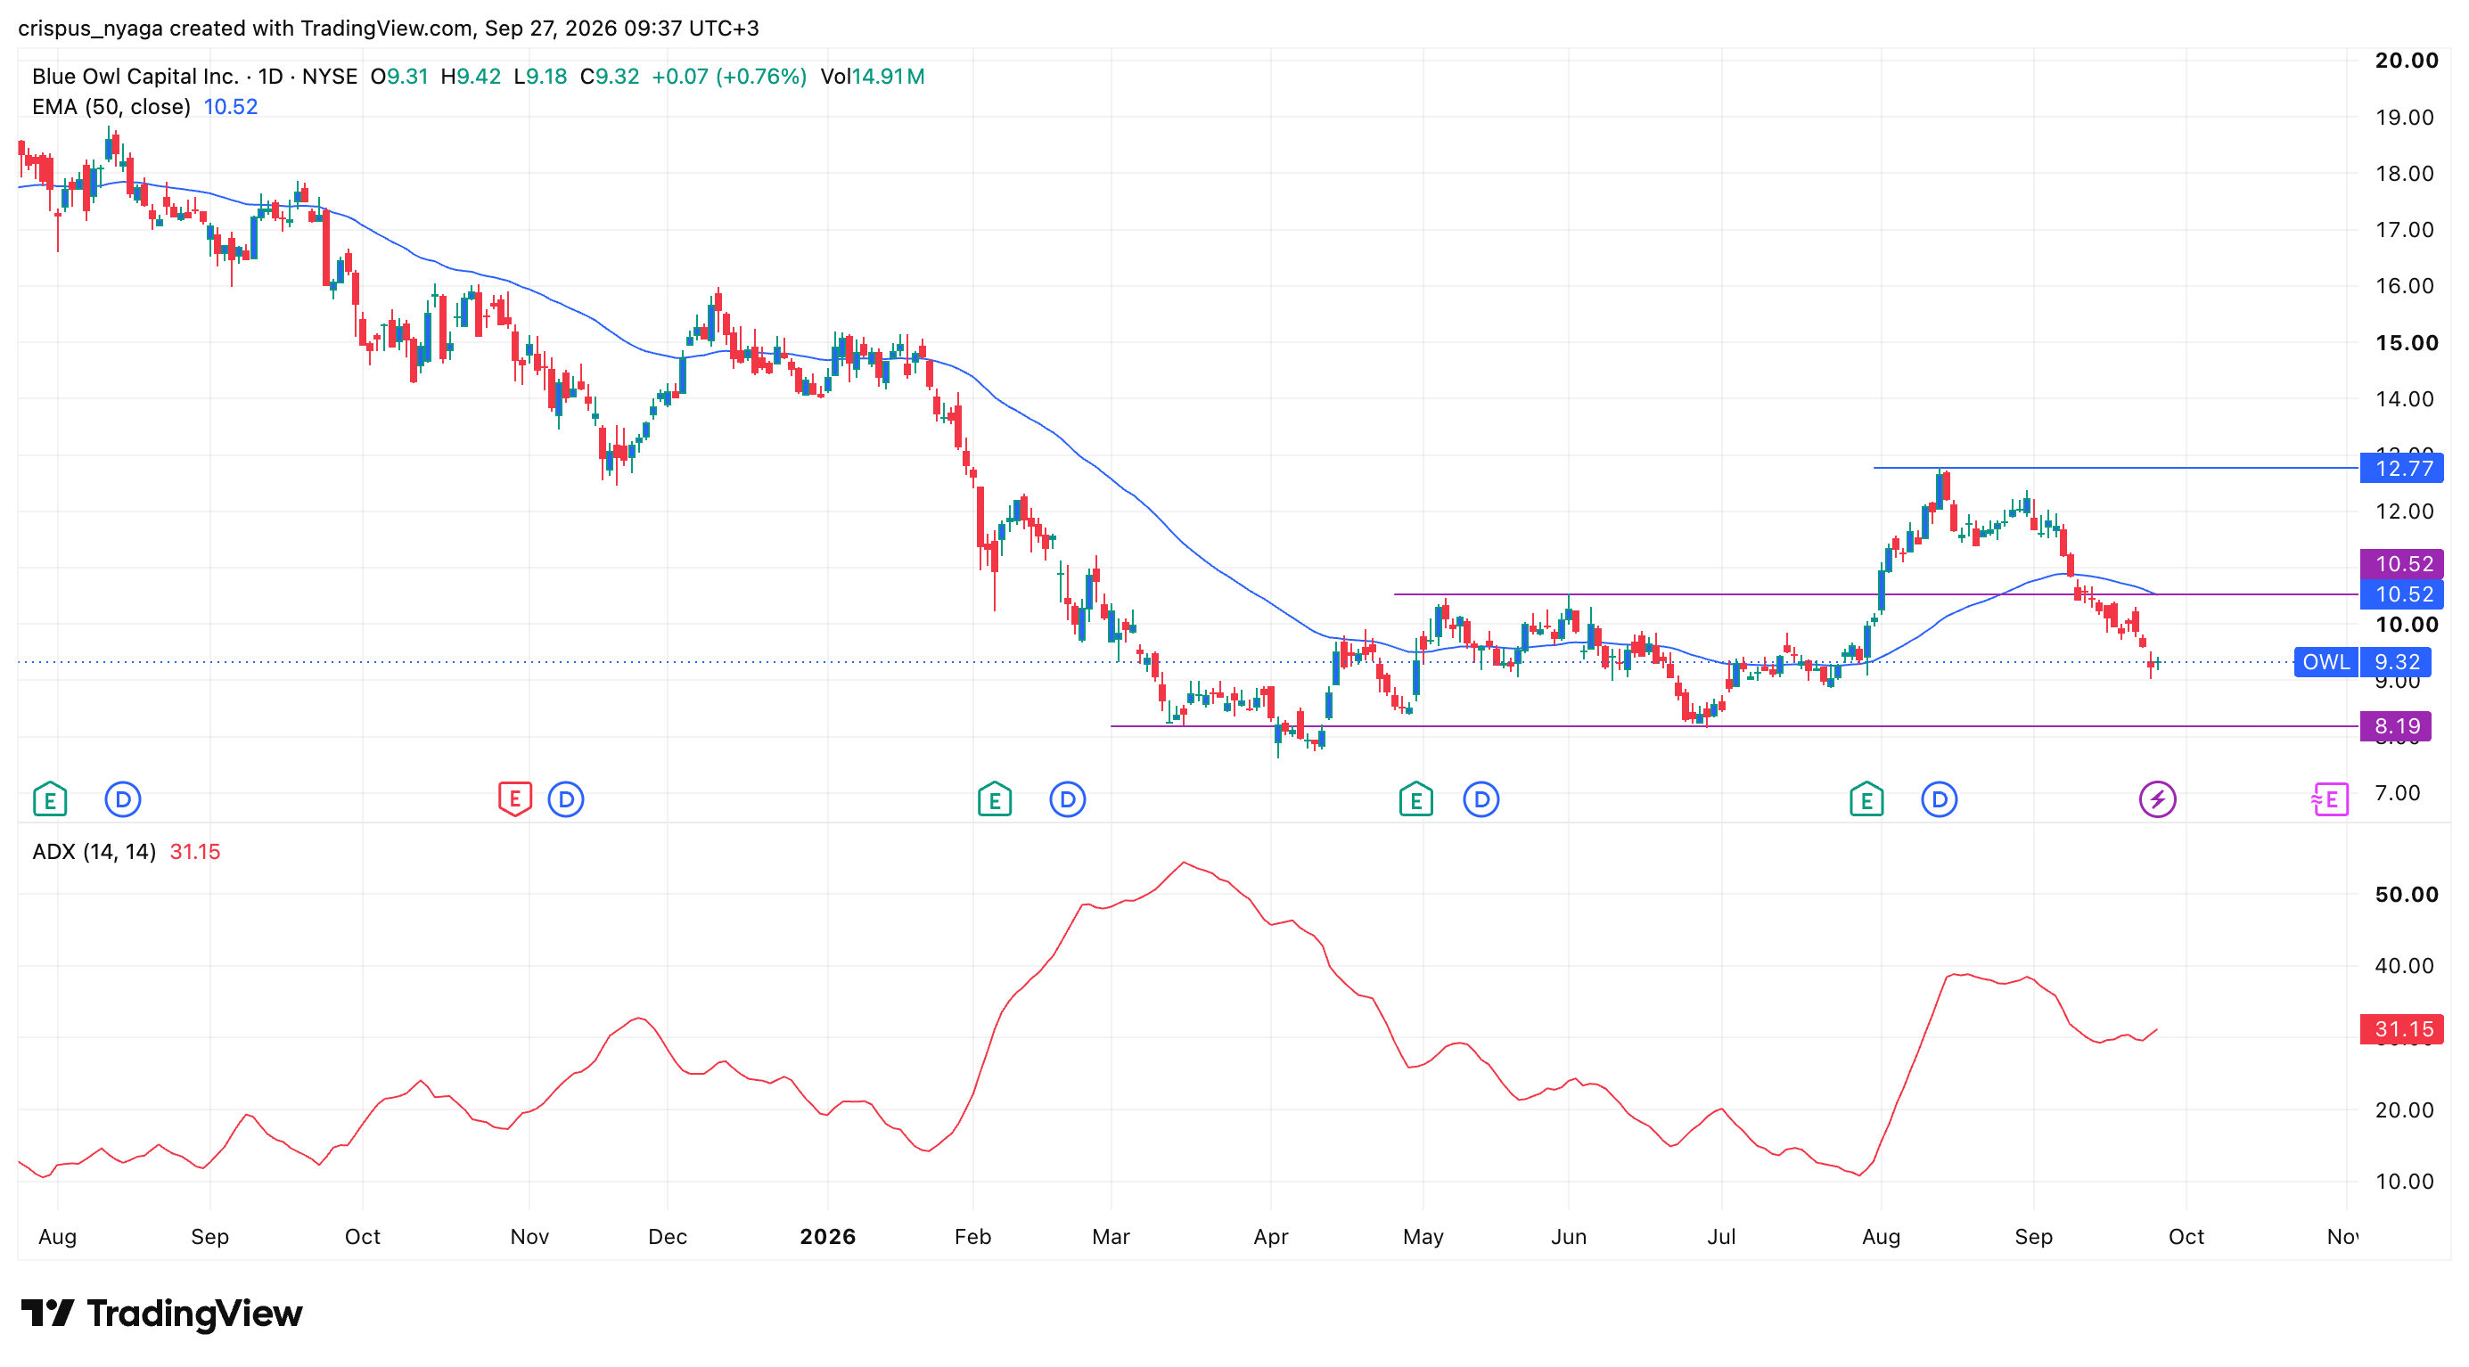Screen dimensions: 2469x1367
Task: Click the 'Mar' label on the time axis
Action: pos(1111,1237)
